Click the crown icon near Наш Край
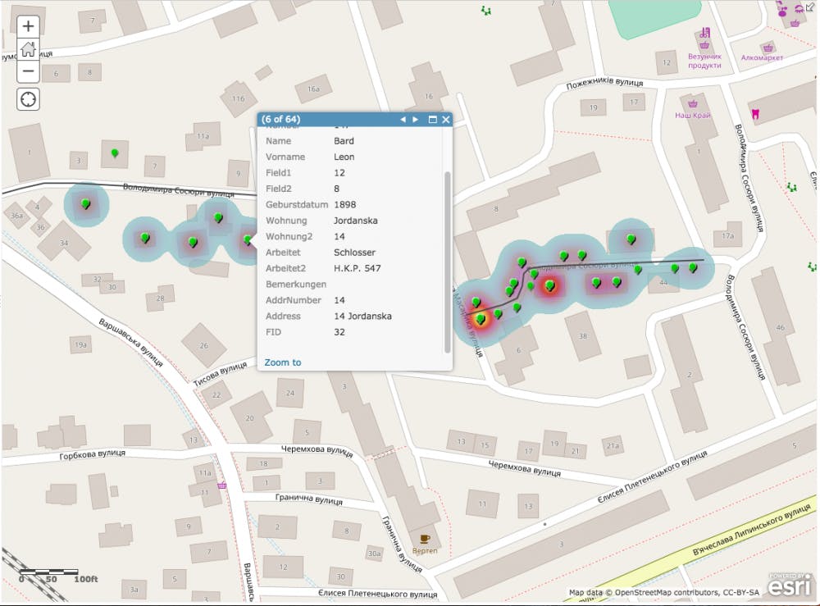 click(x=694, y=104)
